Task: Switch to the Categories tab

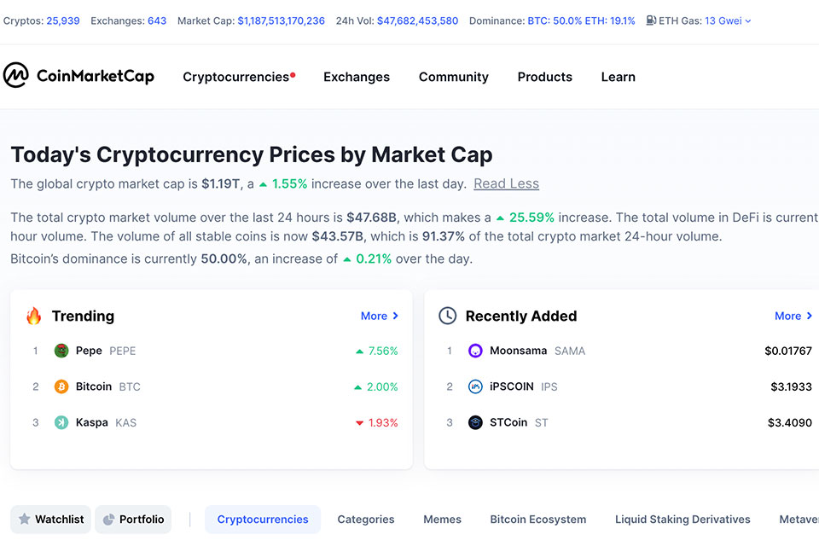Action: tap(366, 520)
